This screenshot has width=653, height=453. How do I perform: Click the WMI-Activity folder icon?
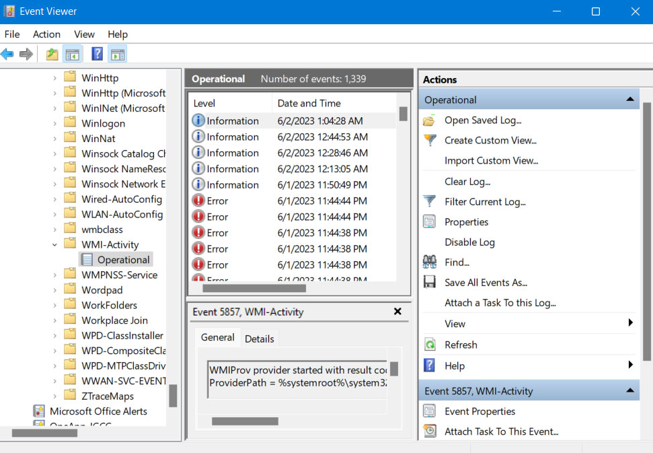(70, 244)
